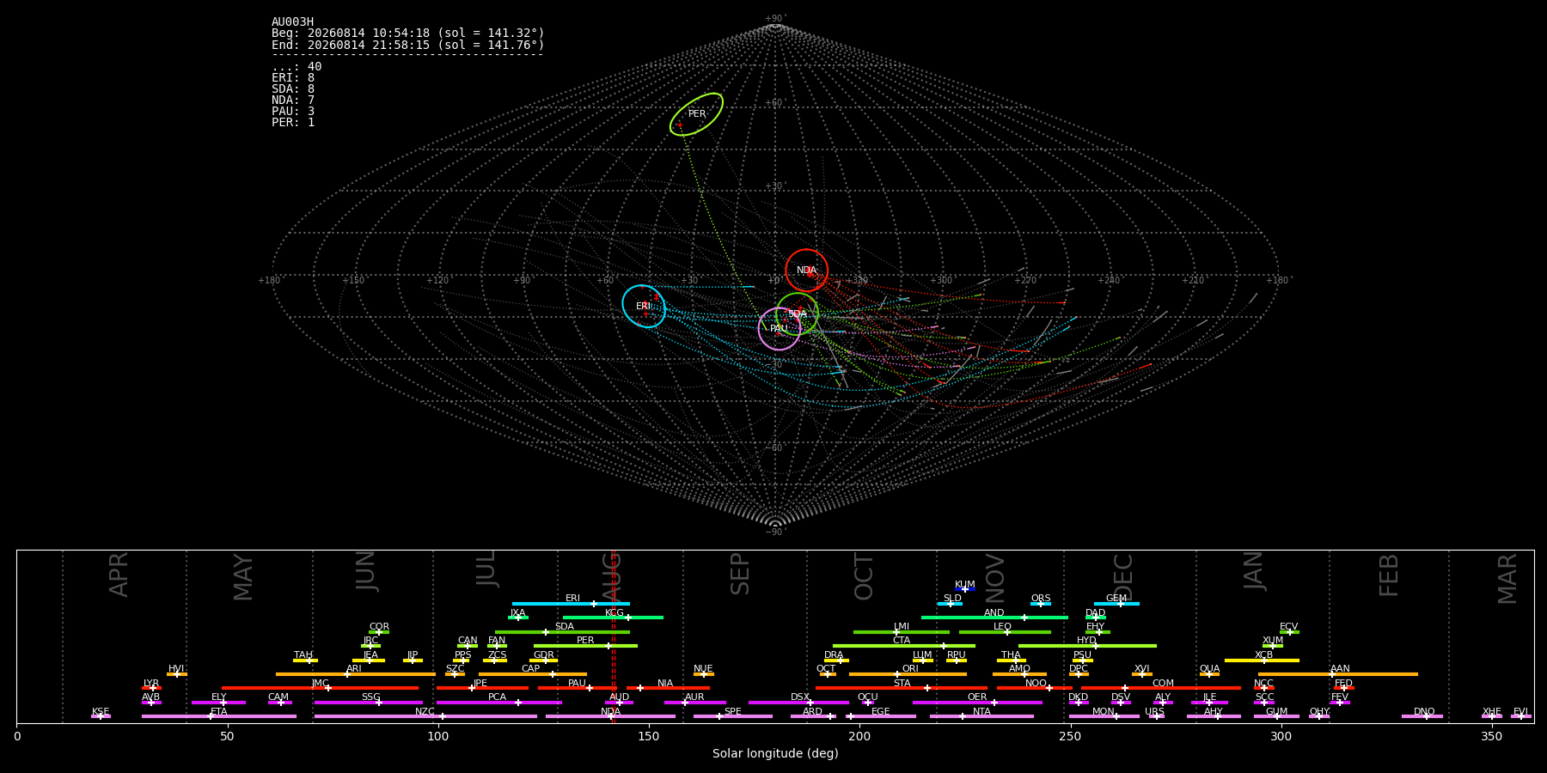Click the station ID text AU003H
This screenshot has height=773, width=1547.
[293, 22]
